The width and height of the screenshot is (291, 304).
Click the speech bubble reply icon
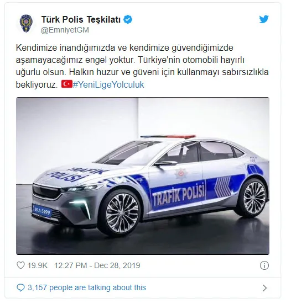[20, 287]
